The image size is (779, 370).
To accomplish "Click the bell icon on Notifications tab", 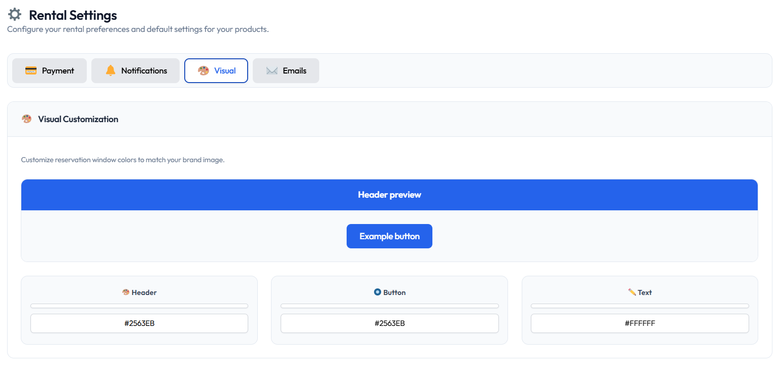I will [110, 70].
